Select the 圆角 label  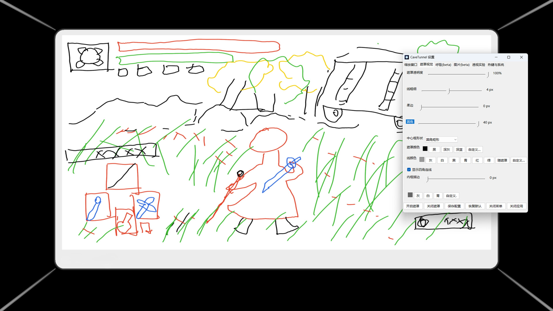click(410, 122)
